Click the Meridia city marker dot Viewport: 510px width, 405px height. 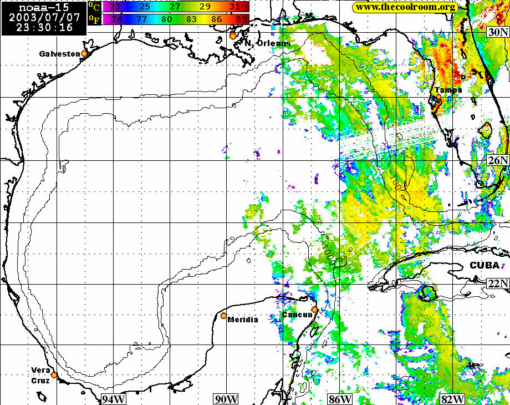[x=223, y=316]
